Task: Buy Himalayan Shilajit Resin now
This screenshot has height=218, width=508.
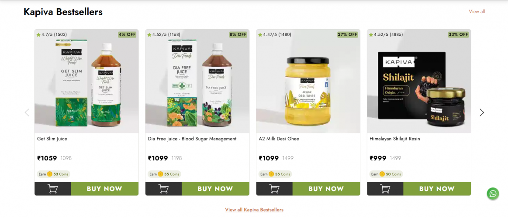Action: [x=437, y=189]
